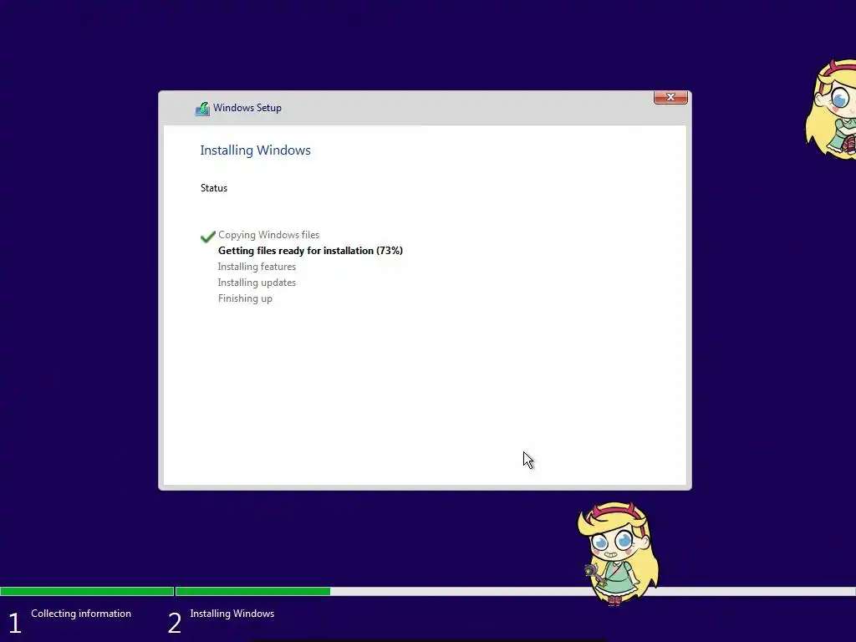Click the Windows Setup title bar icon
This screenshot has height=642, width=856.
coord(202,109)
